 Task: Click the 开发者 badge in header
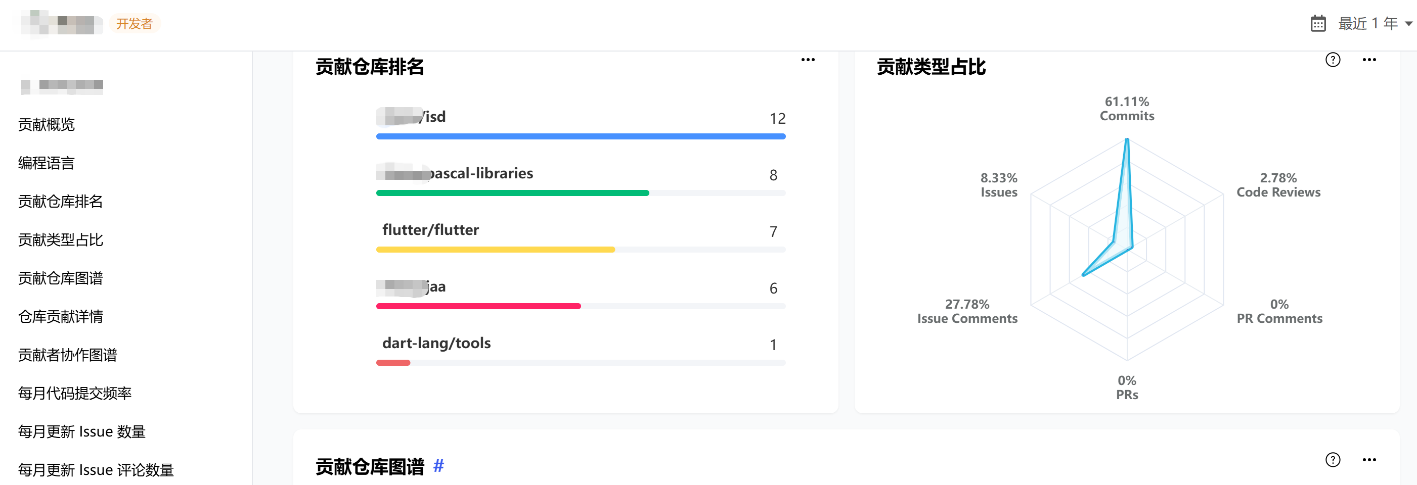click(134, 24)
